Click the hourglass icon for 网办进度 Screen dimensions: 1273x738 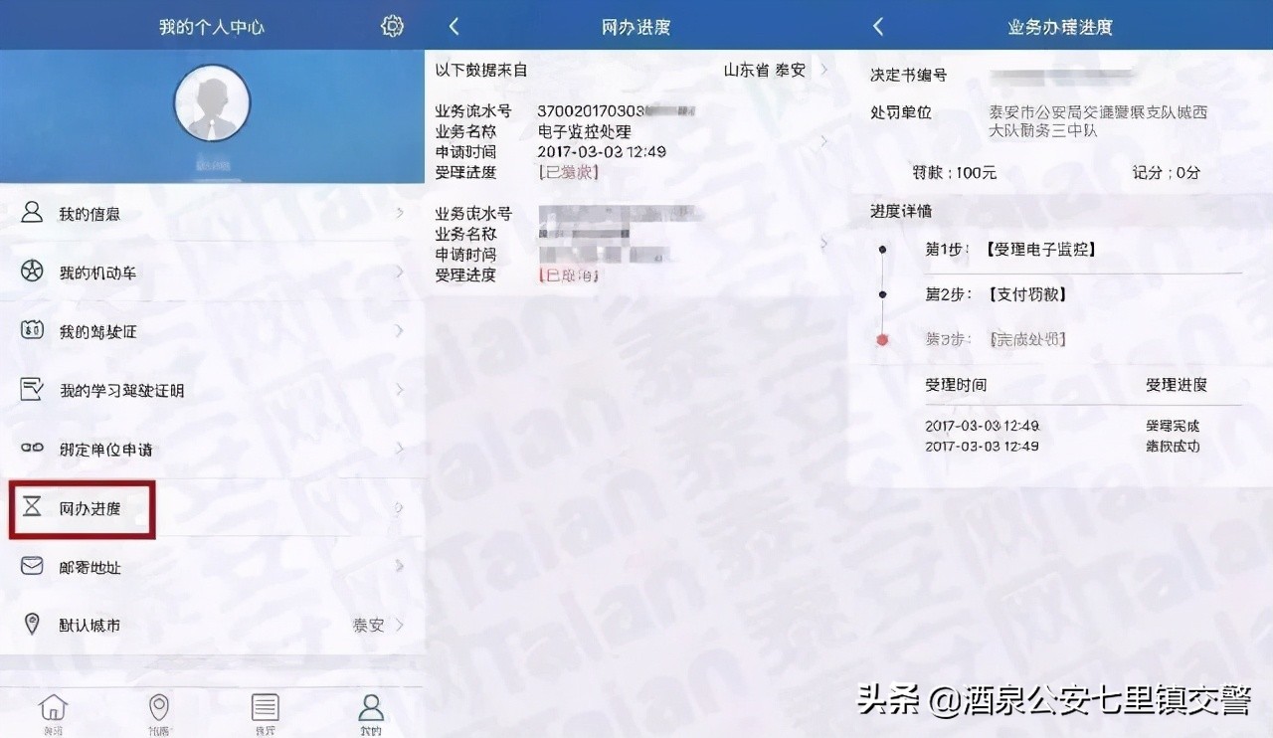coord(32,507)
